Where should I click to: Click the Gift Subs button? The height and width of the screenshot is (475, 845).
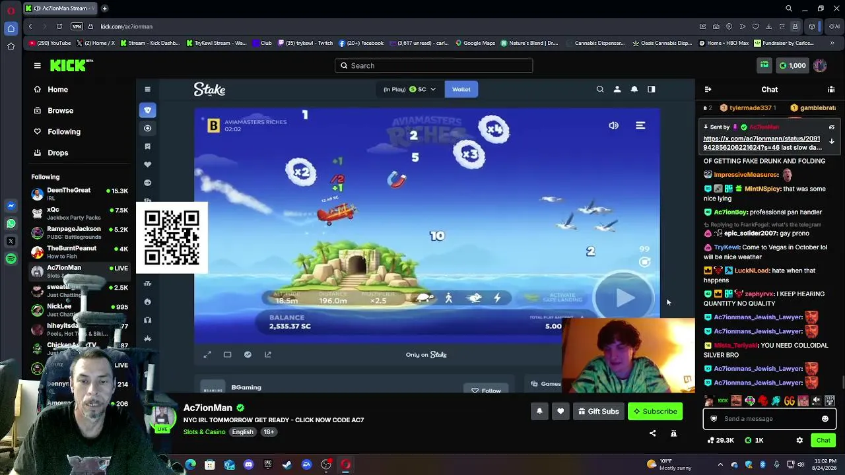click(598, 411)
